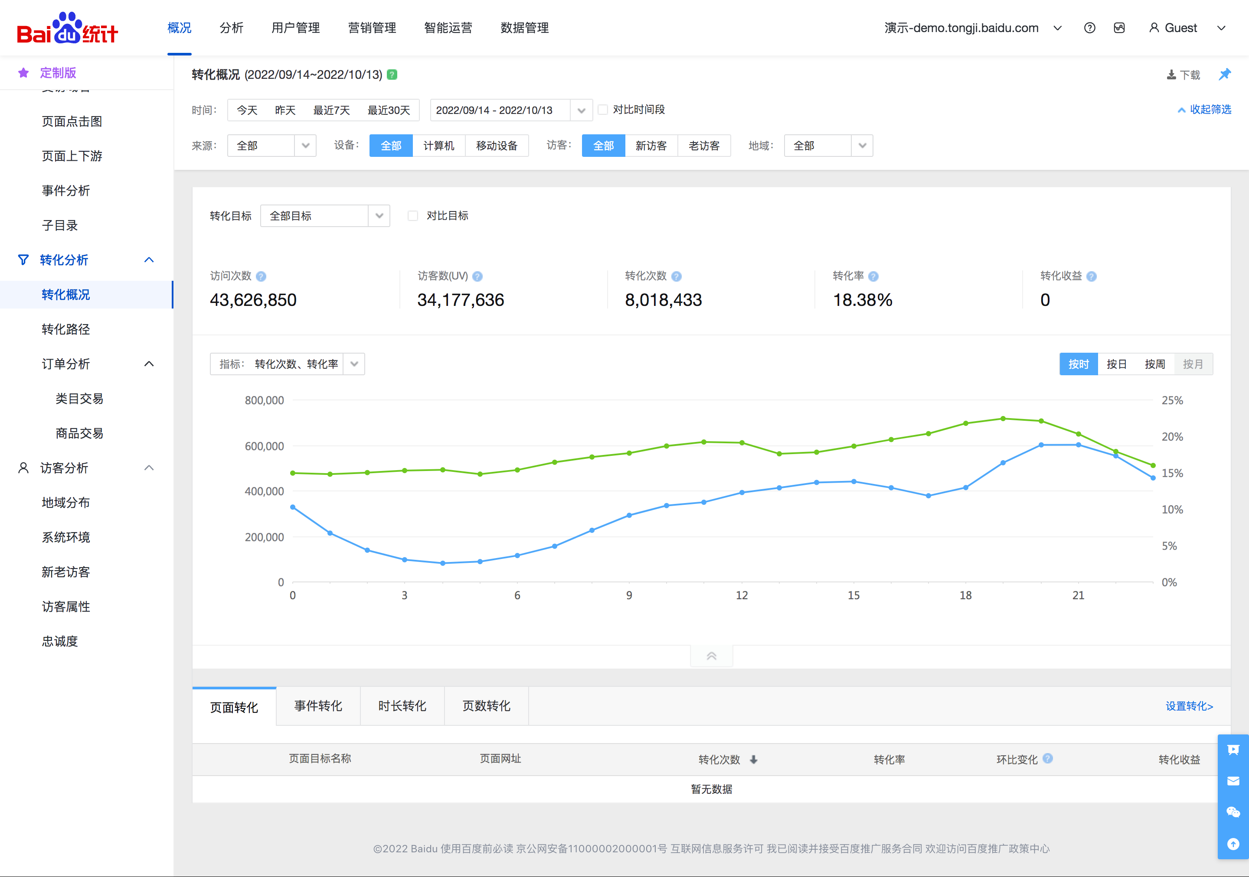Sort by 转化次数 using the down arrow
Viewport: 1249px width, 877px height.
pos(753,760)
